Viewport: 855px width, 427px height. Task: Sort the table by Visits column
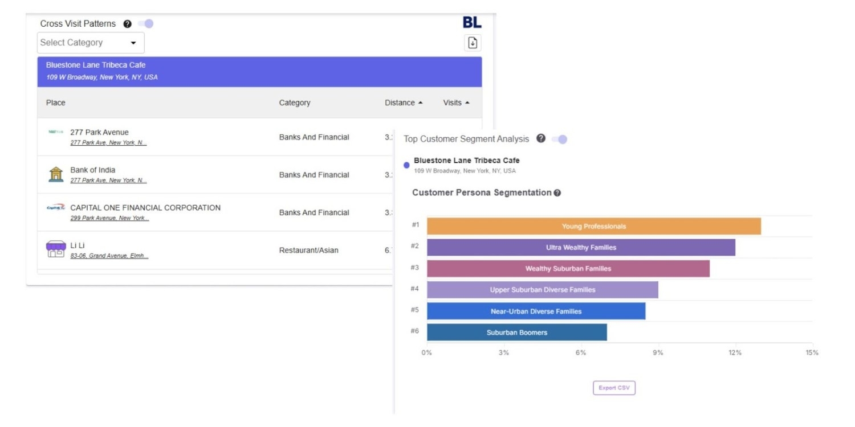[x=456, y=102]
